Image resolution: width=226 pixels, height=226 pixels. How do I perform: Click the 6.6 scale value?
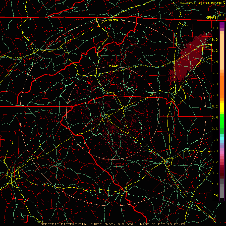click(215, 73)
